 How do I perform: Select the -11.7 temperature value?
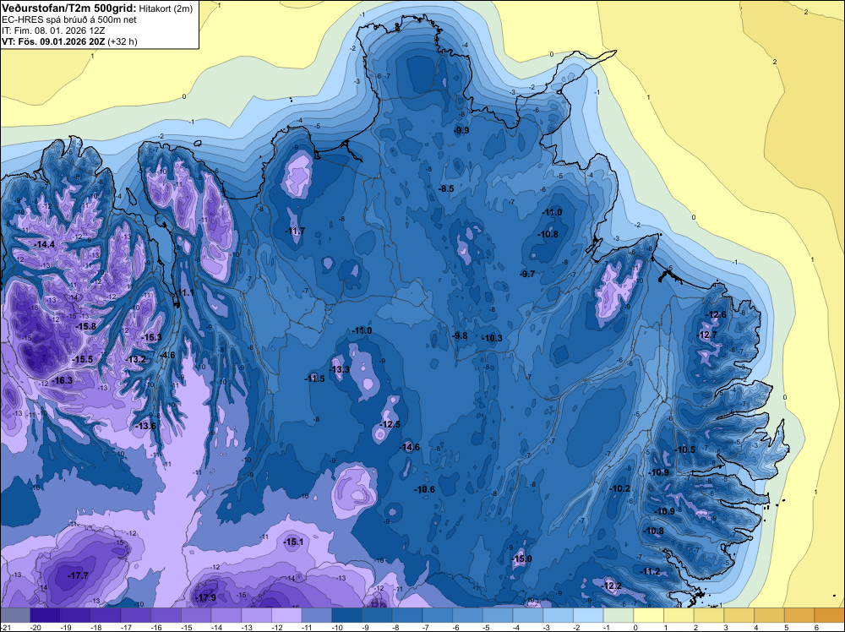(295, 232)
